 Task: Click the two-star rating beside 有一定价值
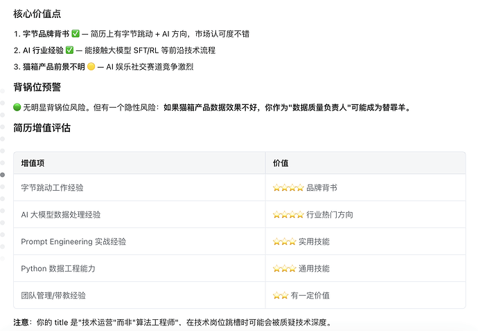click(280, 296)
